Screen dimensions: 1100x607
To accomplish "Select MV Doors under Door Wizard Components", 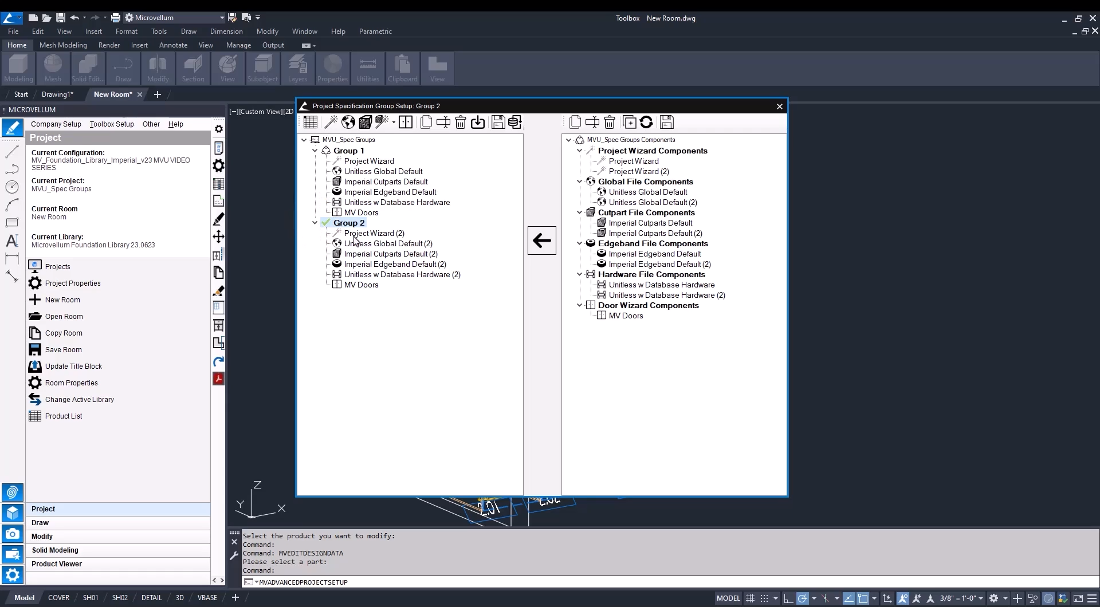I will point(626,316).
